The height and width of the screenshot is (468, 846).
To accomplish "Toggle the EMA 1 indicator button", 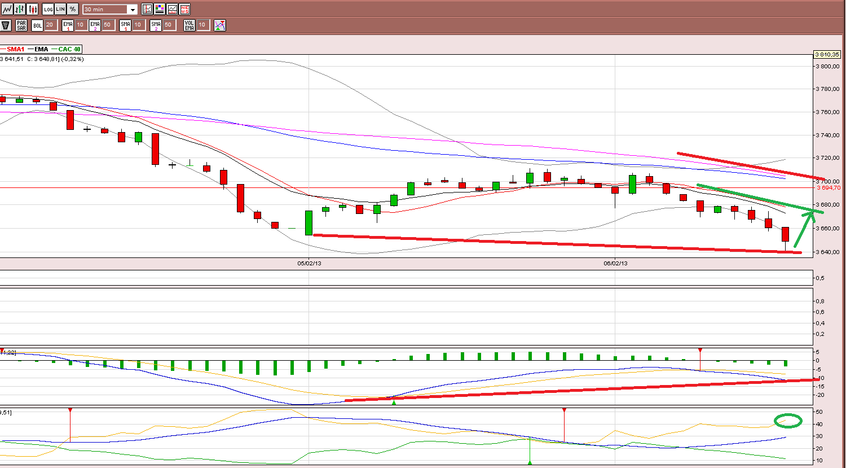I will click(68, 25).
